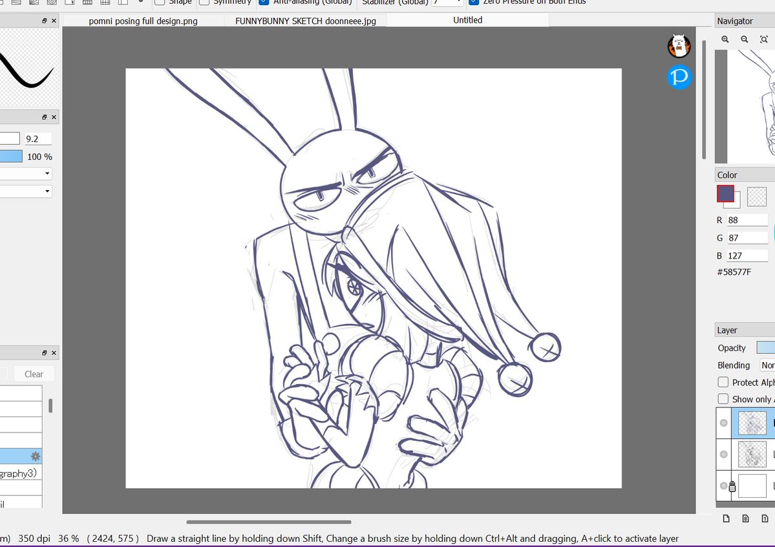775x547 pixels.
Task: Enable the Show only checkbox in Layer panel
Action: (x=723, y=399)
